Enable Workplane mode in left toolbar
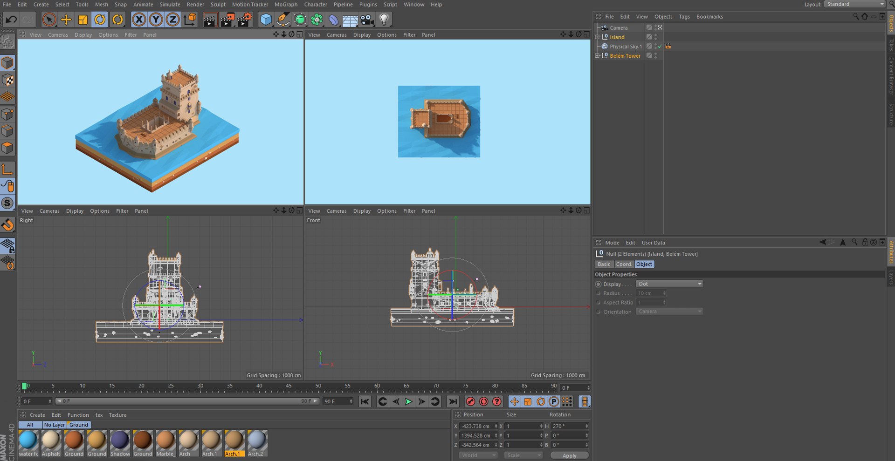The image size is (895, 461). click(7, 97)
